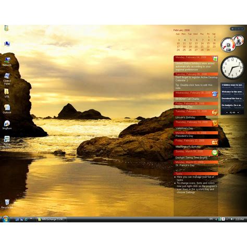Open the Recycle Bin
This screenshot has width=247, height=247.
(x=7, y=204)
